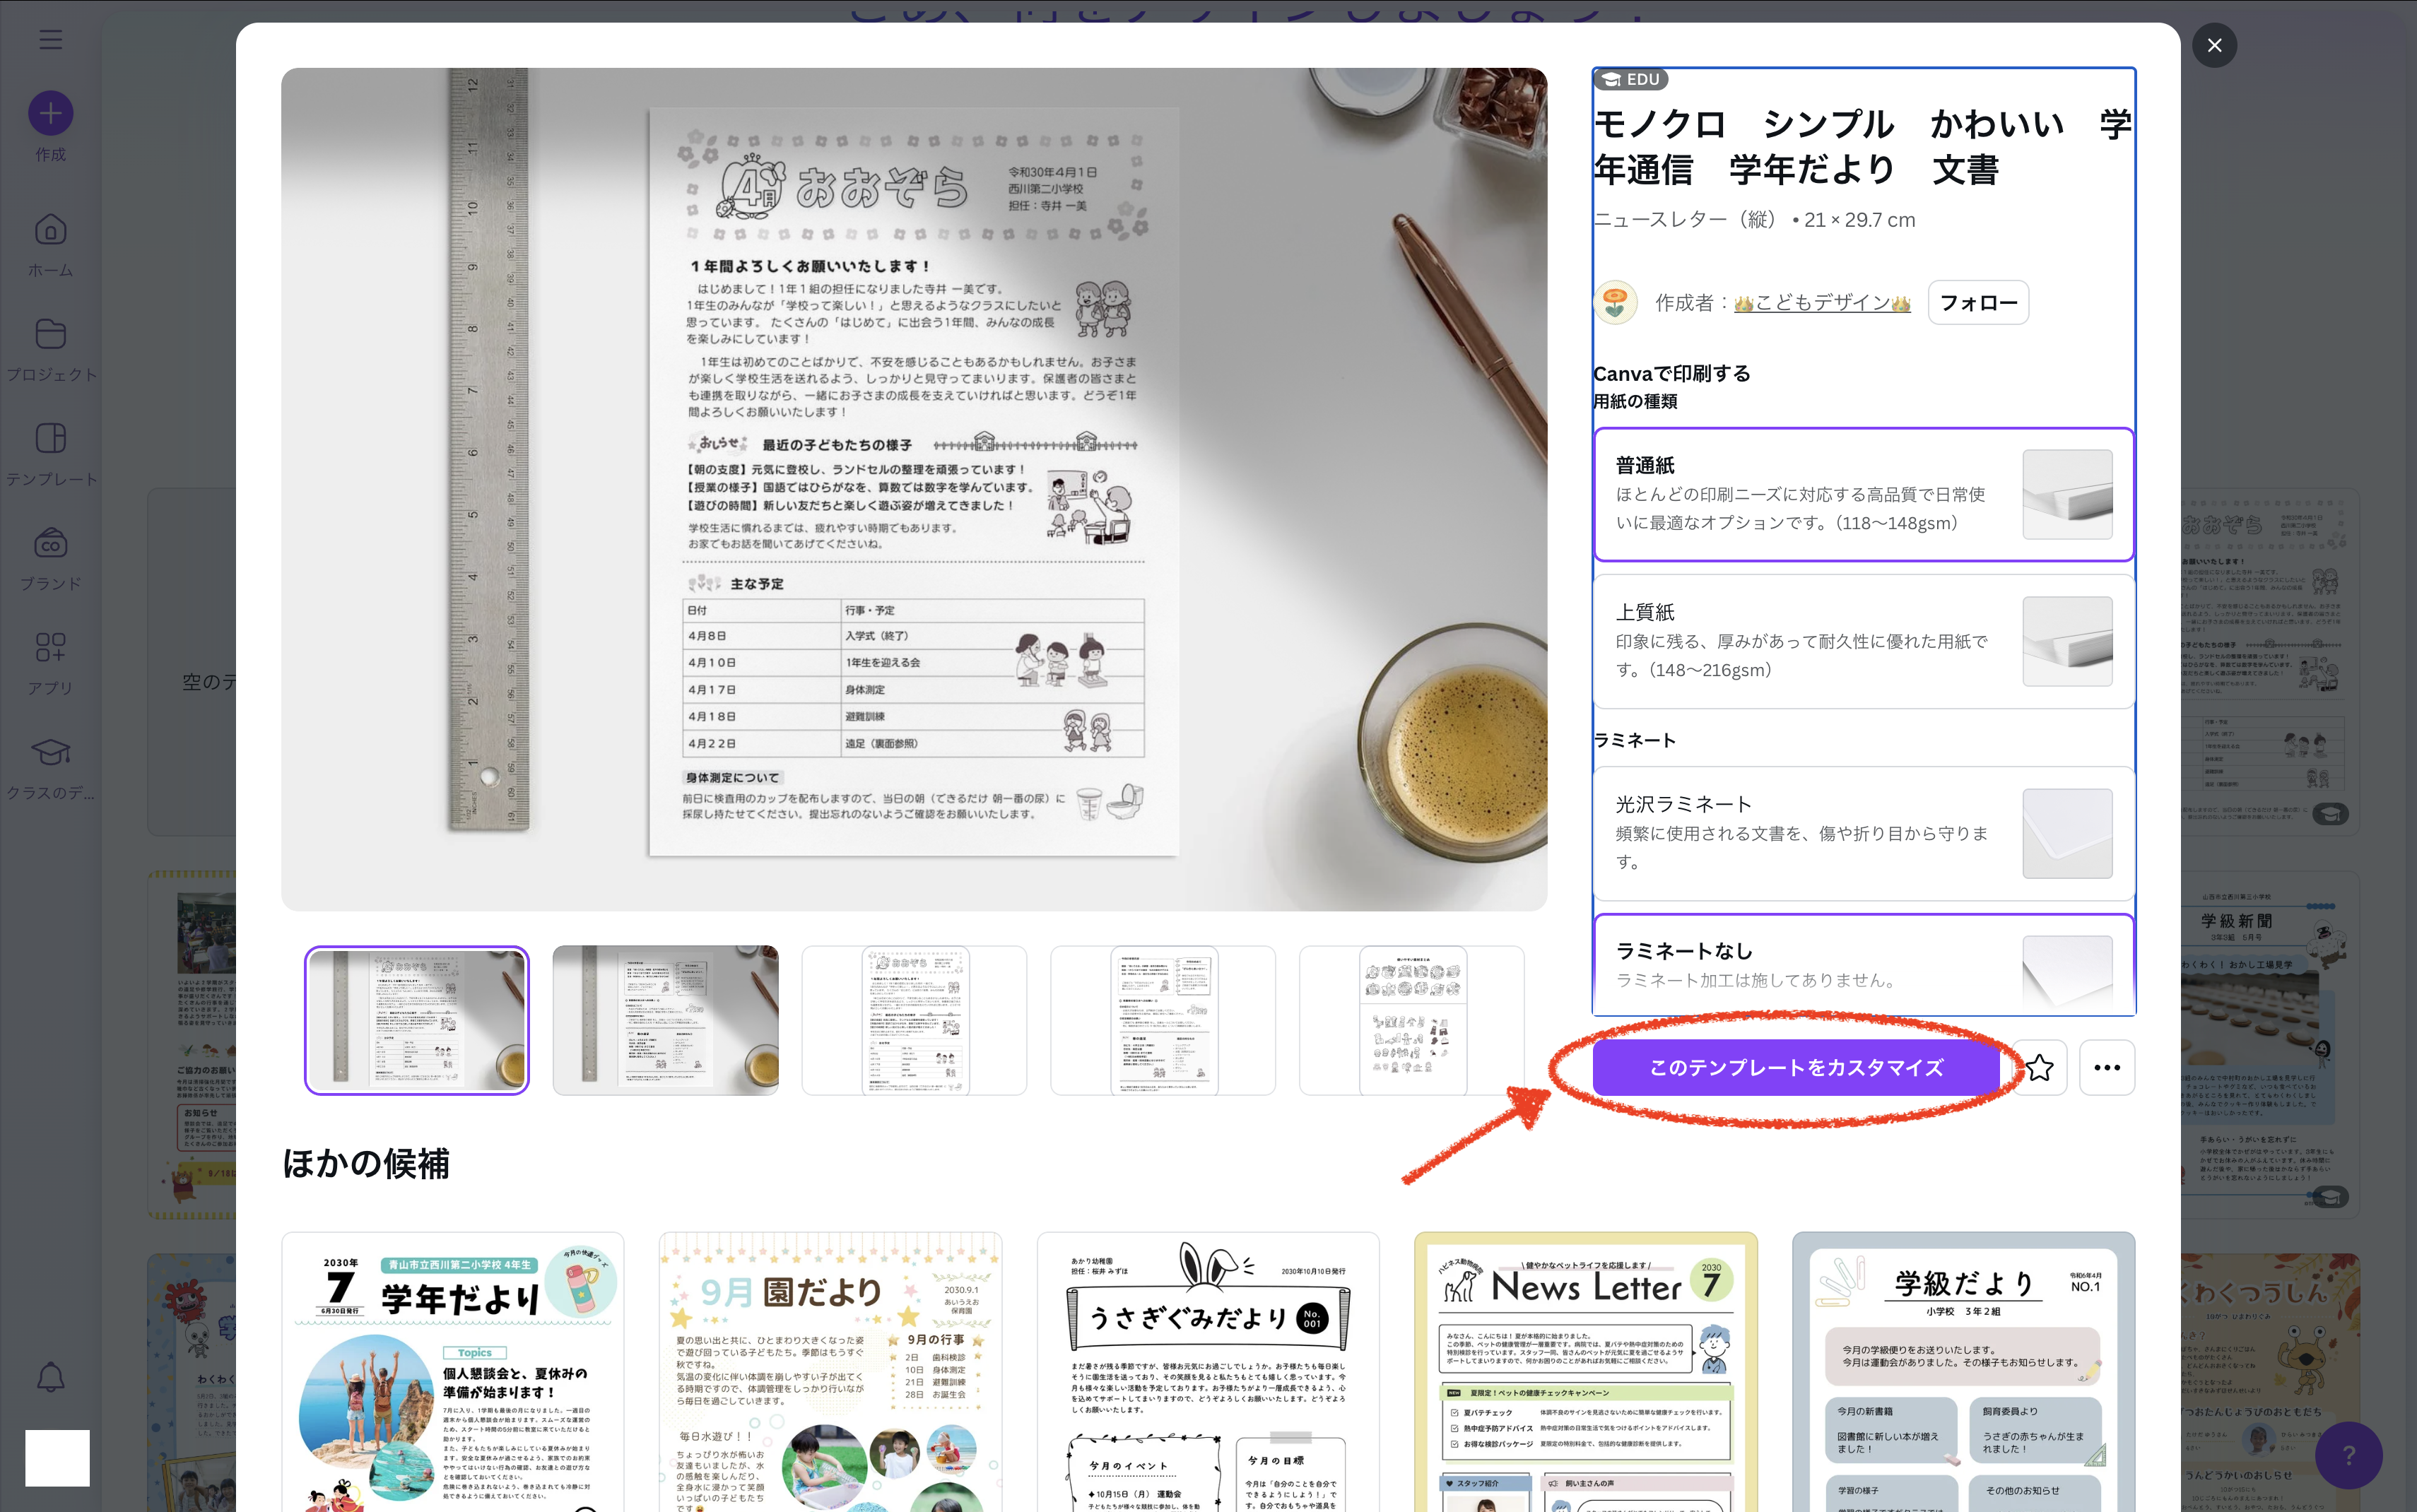
Task: Open テンプレート in sidebar
Action: coord(51,454)
